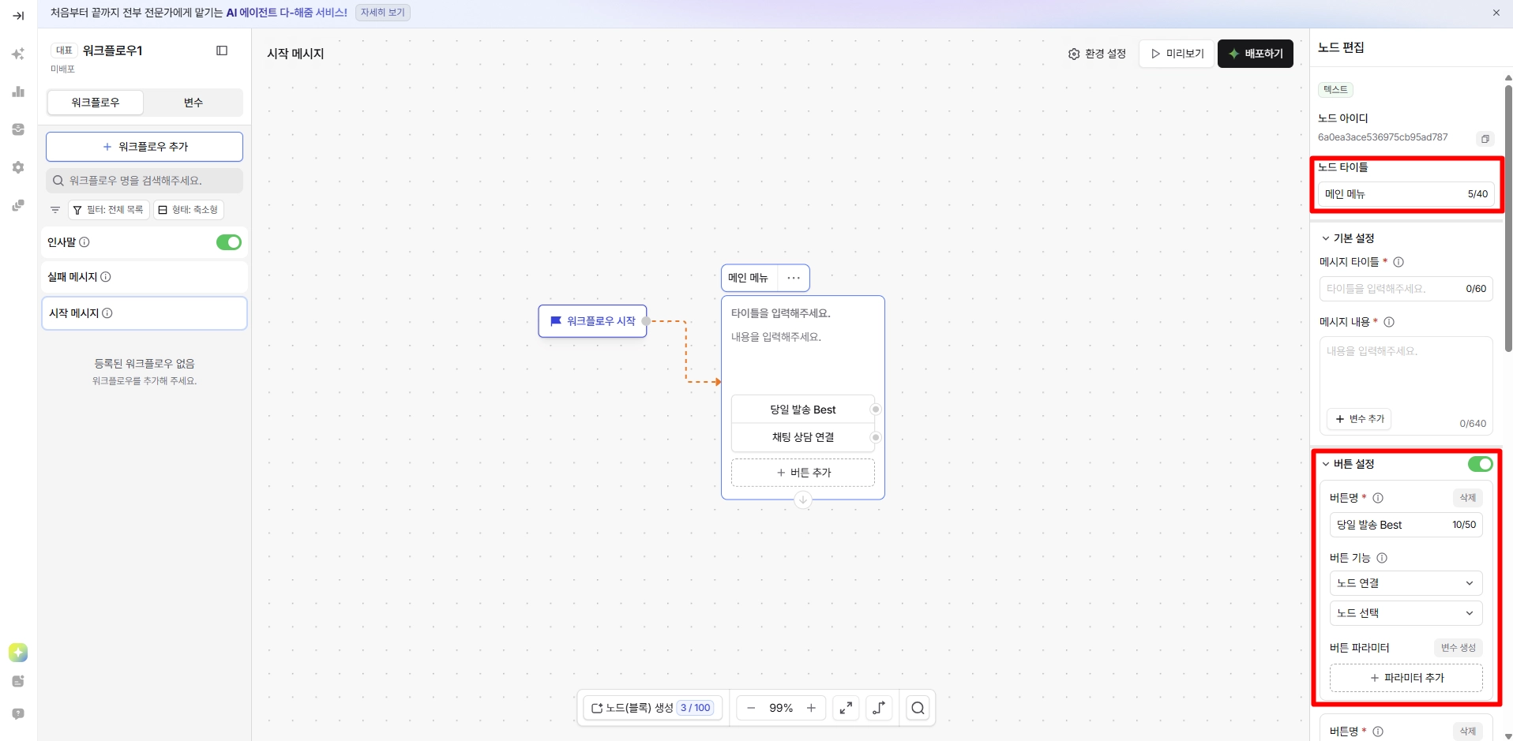Select the 시작 메시지 item
The width and height of the screenshot is (1513, 741).
pos(145,313)
